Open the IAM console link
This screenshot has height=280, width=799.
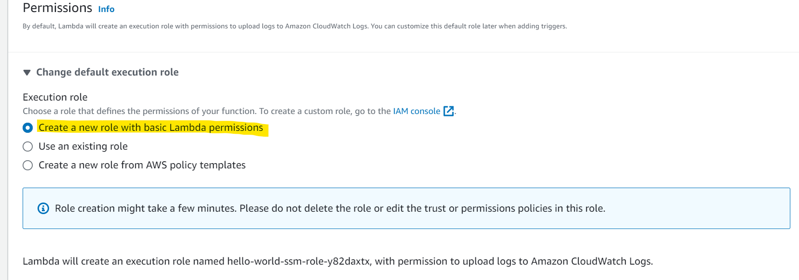pyautogui.click(x=416, y=111)
